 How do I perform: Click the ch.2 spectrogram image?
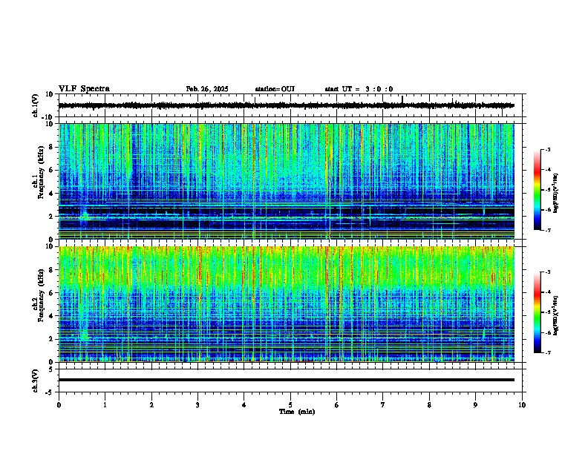tap(287, 304)
